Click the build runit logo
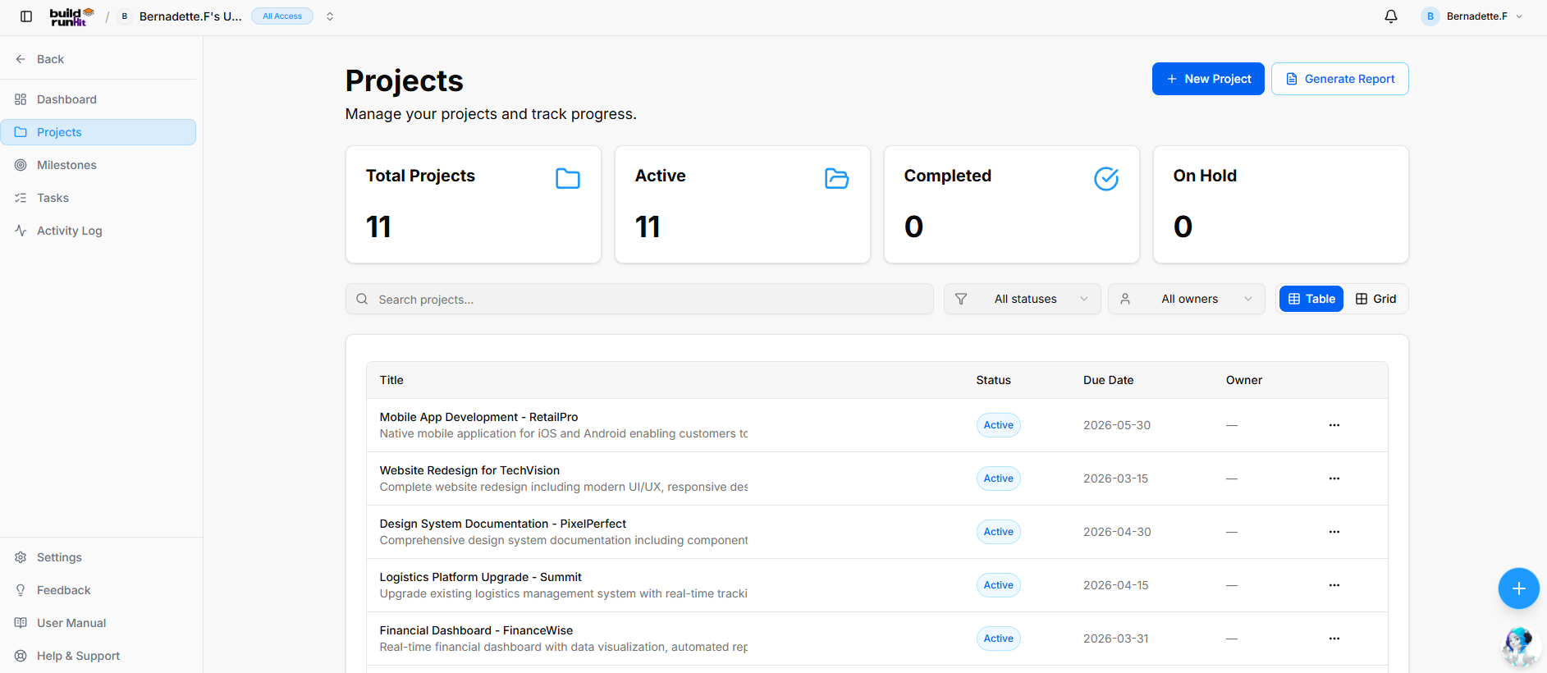 [72, 16]
